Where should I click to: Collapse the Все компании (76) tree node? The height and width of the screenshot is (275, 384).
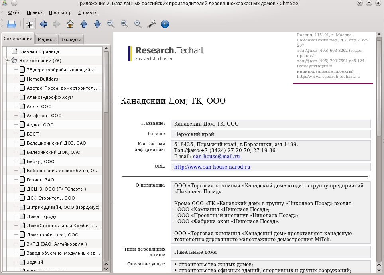(7, 61)
